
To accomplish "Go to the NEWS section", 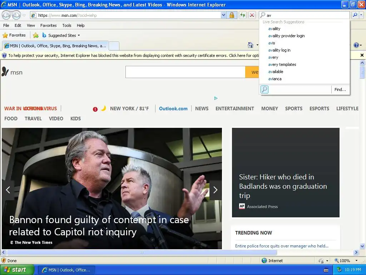I will point(202,108).
